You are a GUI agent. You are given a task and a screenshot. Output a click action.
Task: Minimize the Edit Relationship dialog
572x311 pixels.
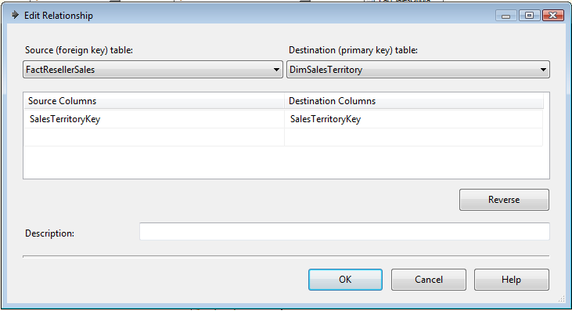pyautogui.click(x=505, y=16)
